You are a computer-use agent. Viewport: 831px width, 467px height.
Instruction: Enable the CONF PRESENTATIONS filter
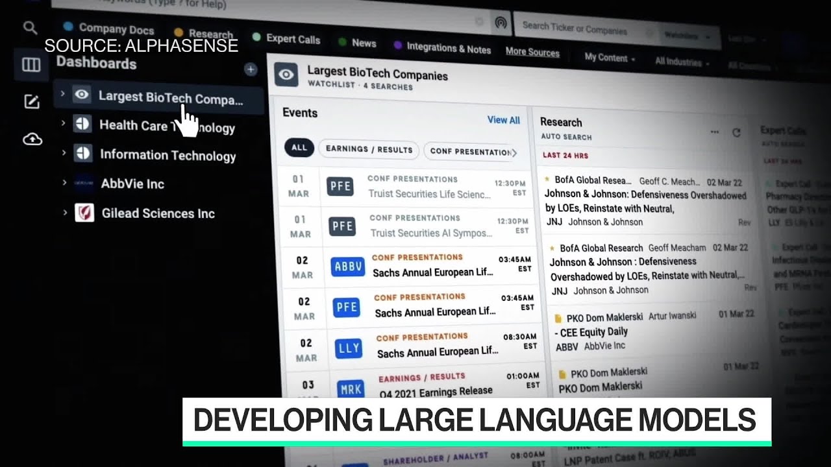(473, 151)
